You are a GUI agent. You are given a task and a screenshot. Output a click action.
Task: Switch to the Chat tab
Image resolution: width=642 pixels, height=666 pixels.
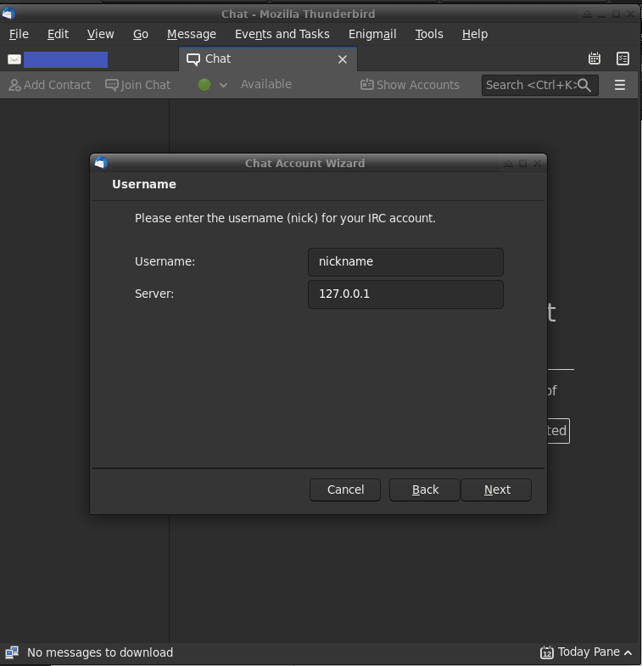[x=218, y=59]
